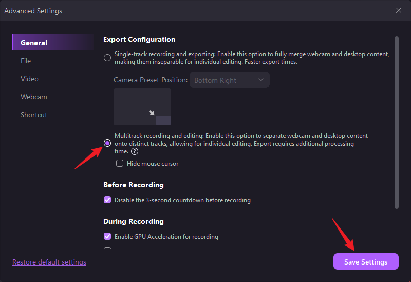Click the Before Recording heading

(x=134, y=185)
